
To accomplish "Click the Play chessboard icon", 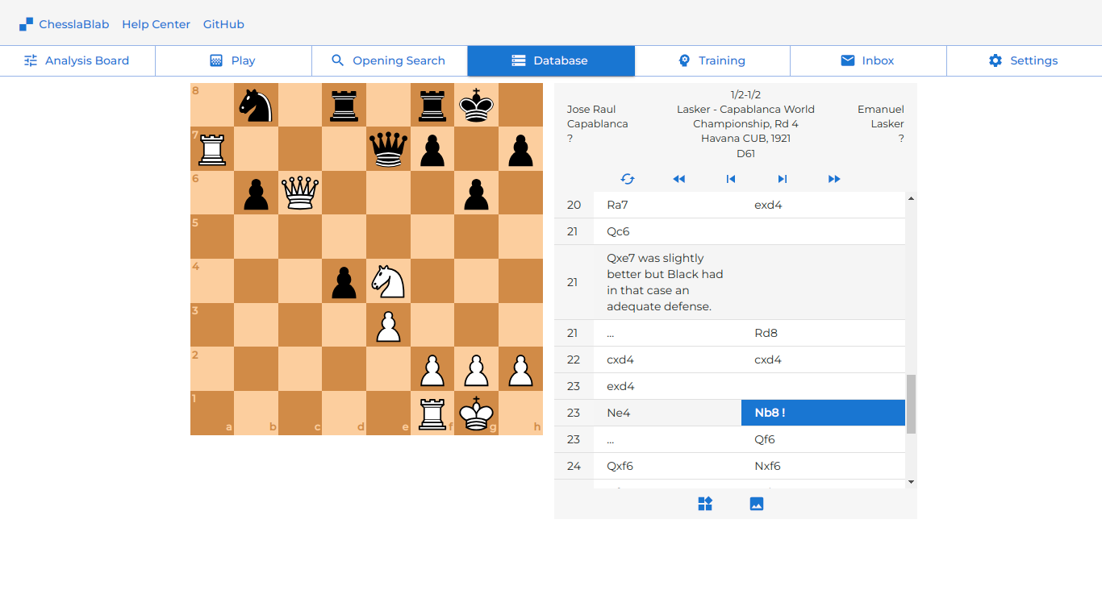I will (215, 60).
